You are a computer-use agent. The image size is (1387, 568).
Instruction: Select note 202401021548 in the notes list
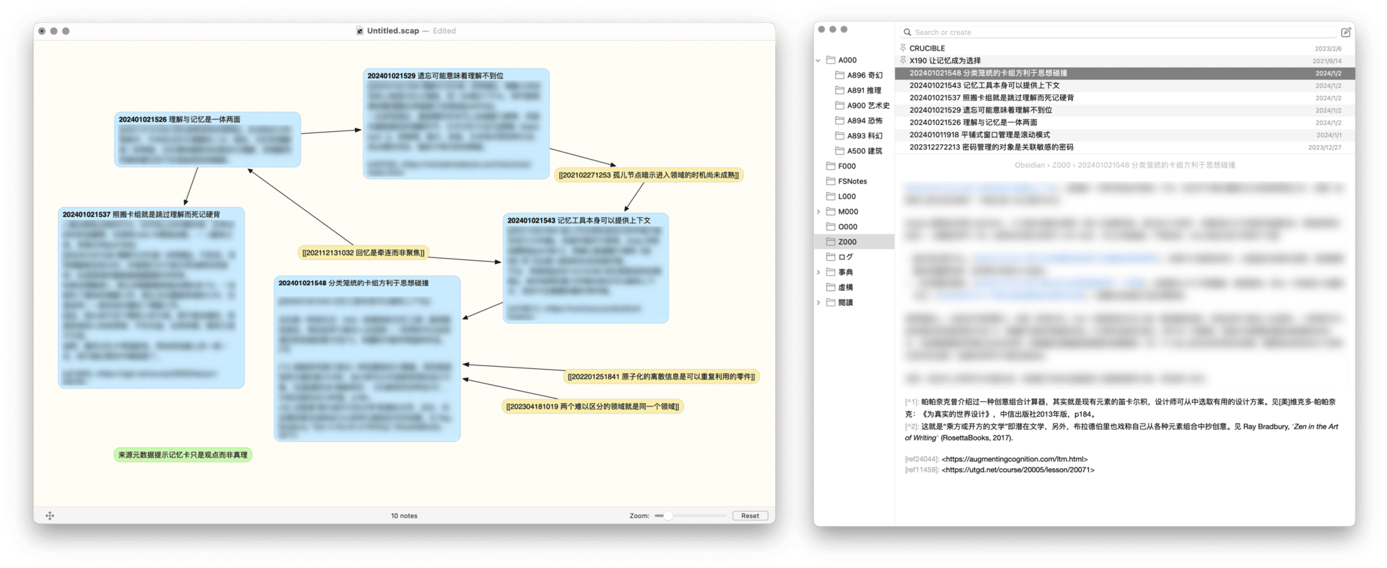pos(1124,73)
